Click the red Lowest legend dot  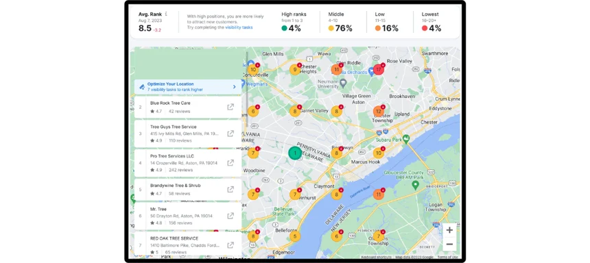(x=425, y=28)
